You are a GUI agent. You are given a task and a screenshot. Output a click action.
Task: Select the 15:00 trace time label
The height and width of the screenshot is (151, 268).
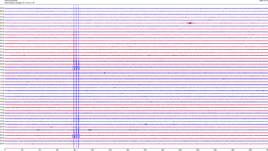click(x=2, y=96)
